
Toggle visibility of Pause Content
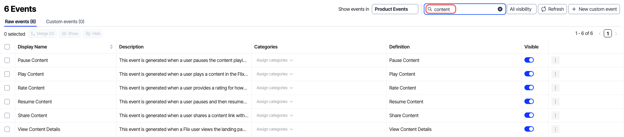tap(529, 60)
